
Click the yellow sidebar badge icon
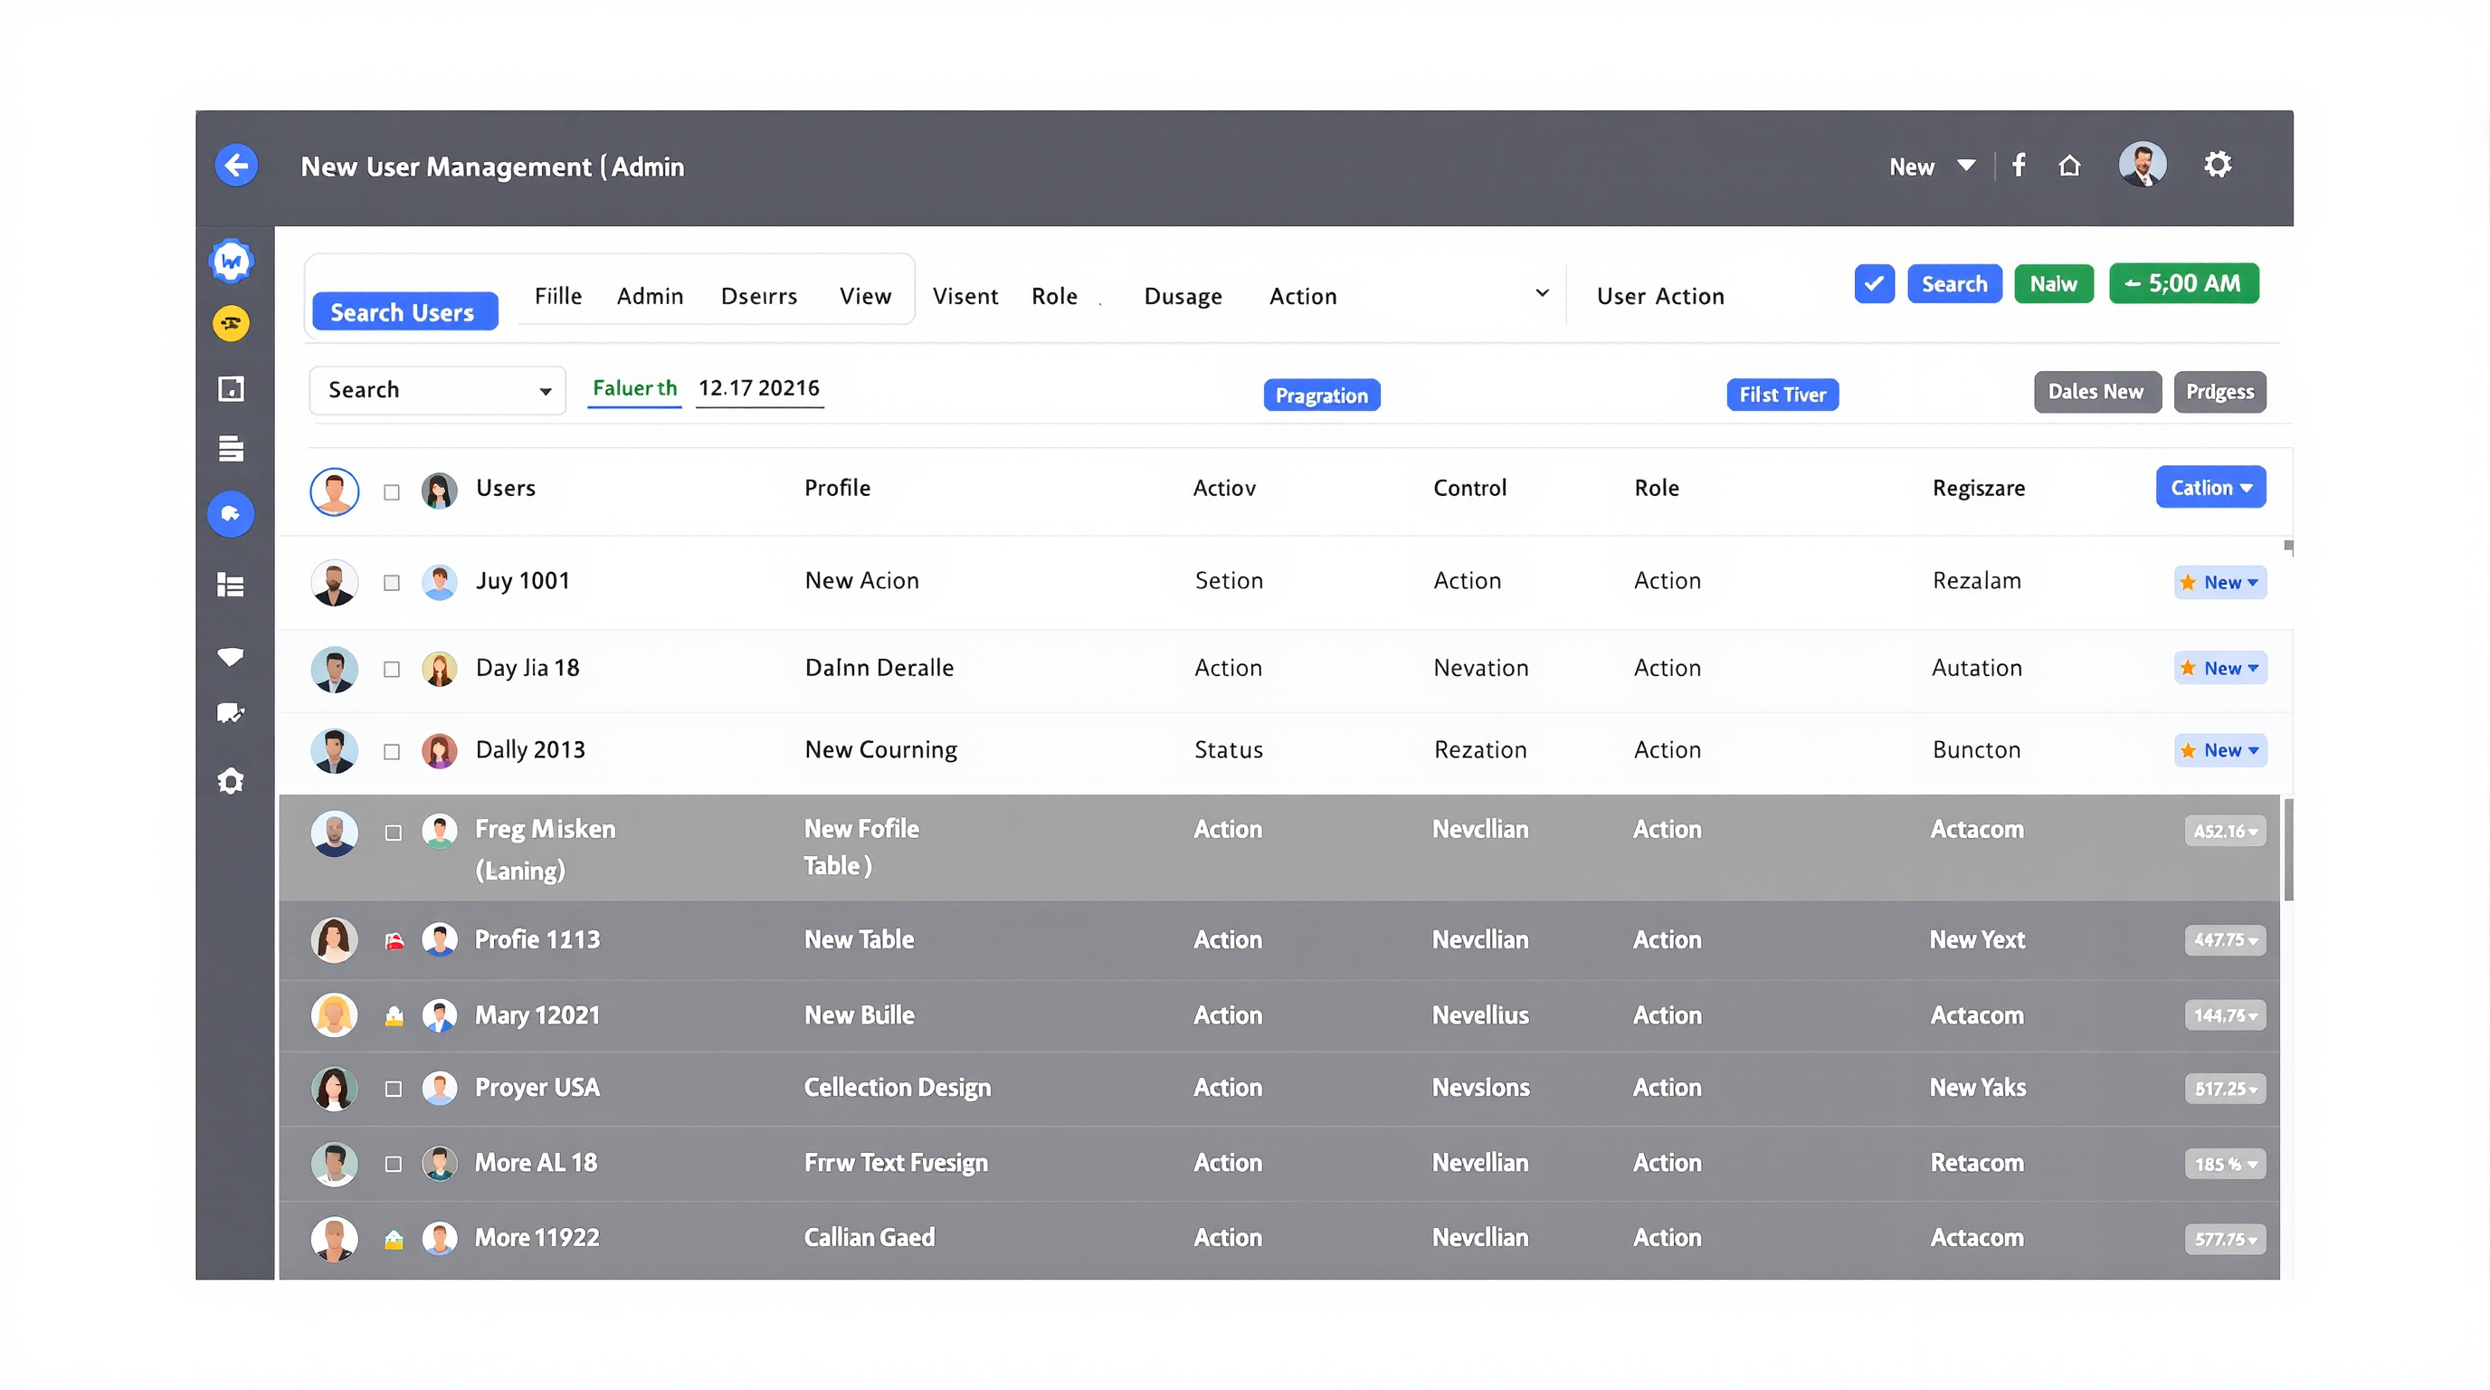point(230,324)
